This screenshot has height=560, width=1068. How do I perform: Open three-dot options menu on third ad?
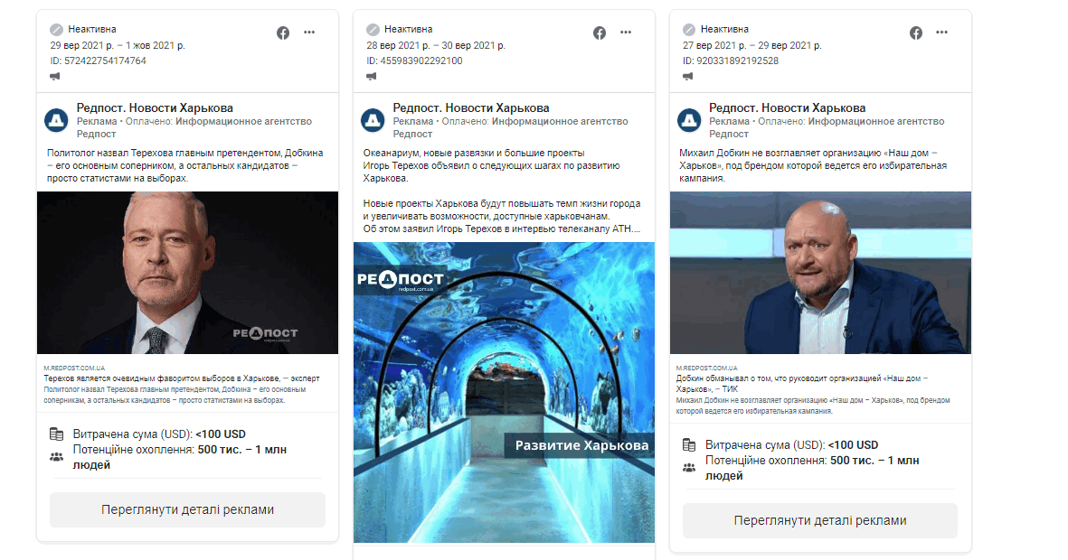click(942, 33)
